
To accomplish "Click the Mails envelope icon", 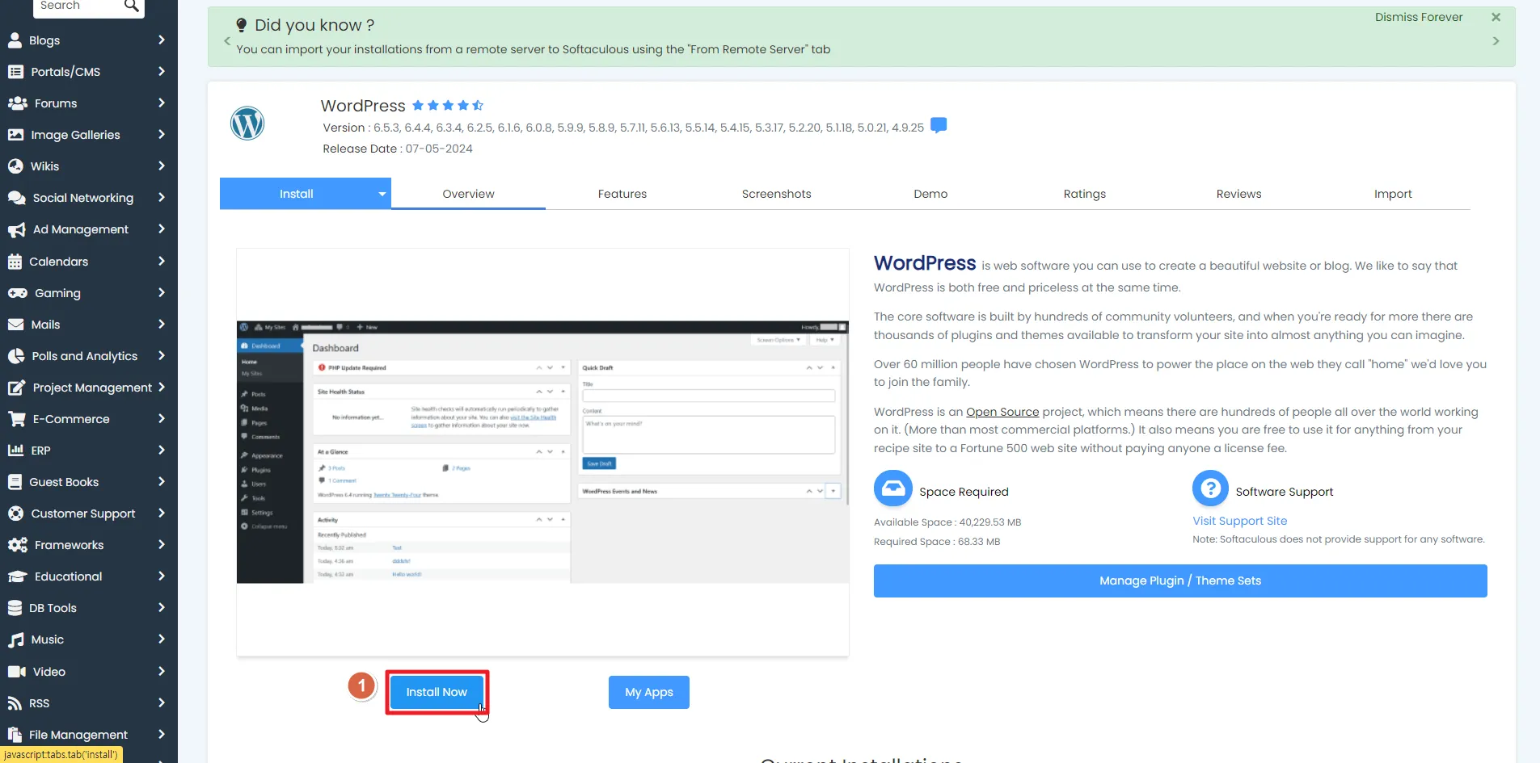I will 15,325.
